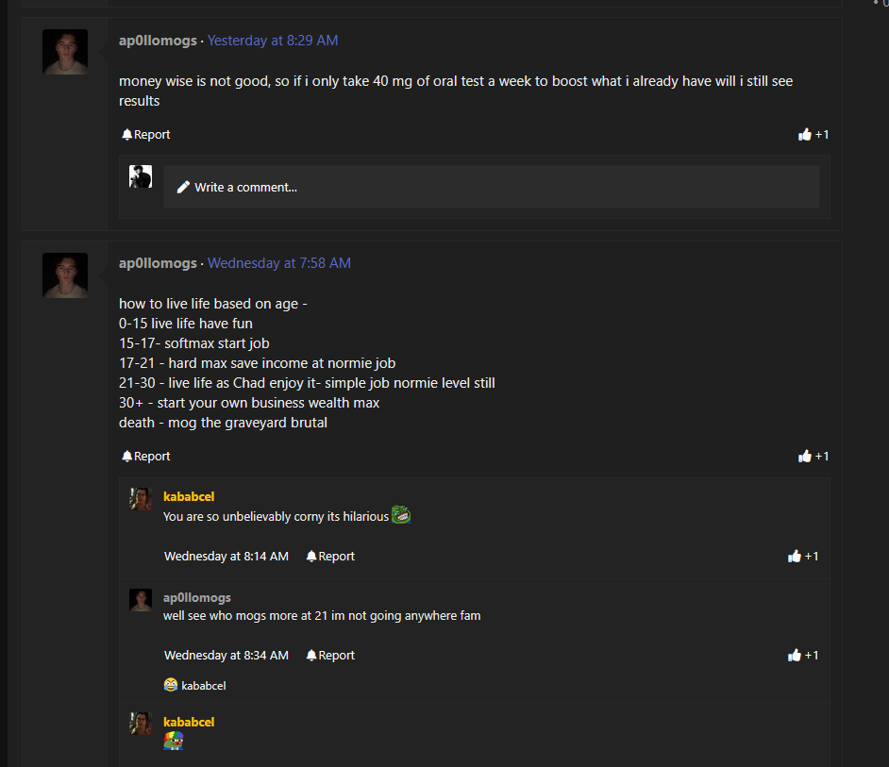Image resolution: width=889 pixels, height=767 pixels.
Task: Click ap0llomogs avatar on Wednesday's post
Action: click(x=65, y=275)
